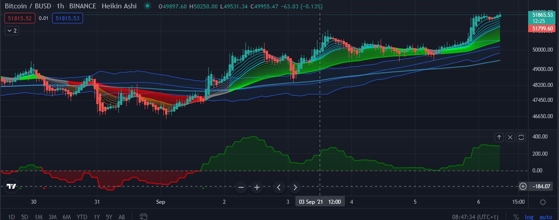
Task: Open timezone menu at 08:47:34 (UTC+1)
Action: [476, 216]
